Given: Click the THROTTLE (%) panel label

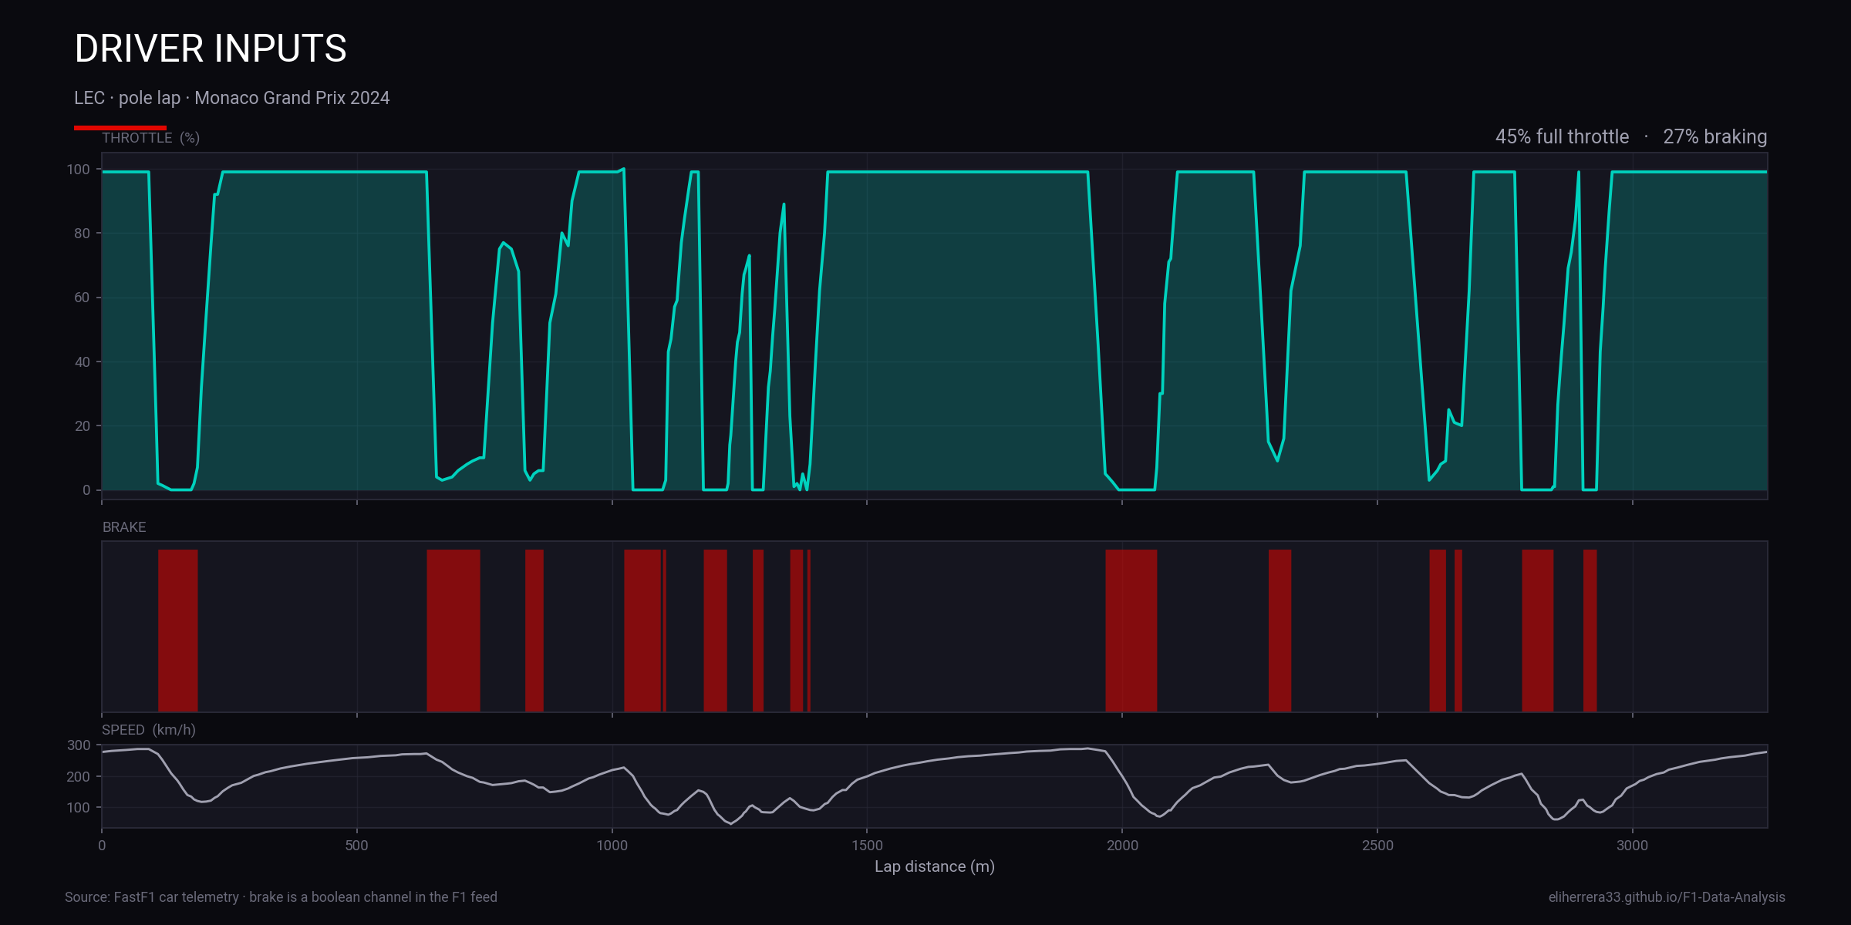Looking at the screenshot, I should (151, 138).
